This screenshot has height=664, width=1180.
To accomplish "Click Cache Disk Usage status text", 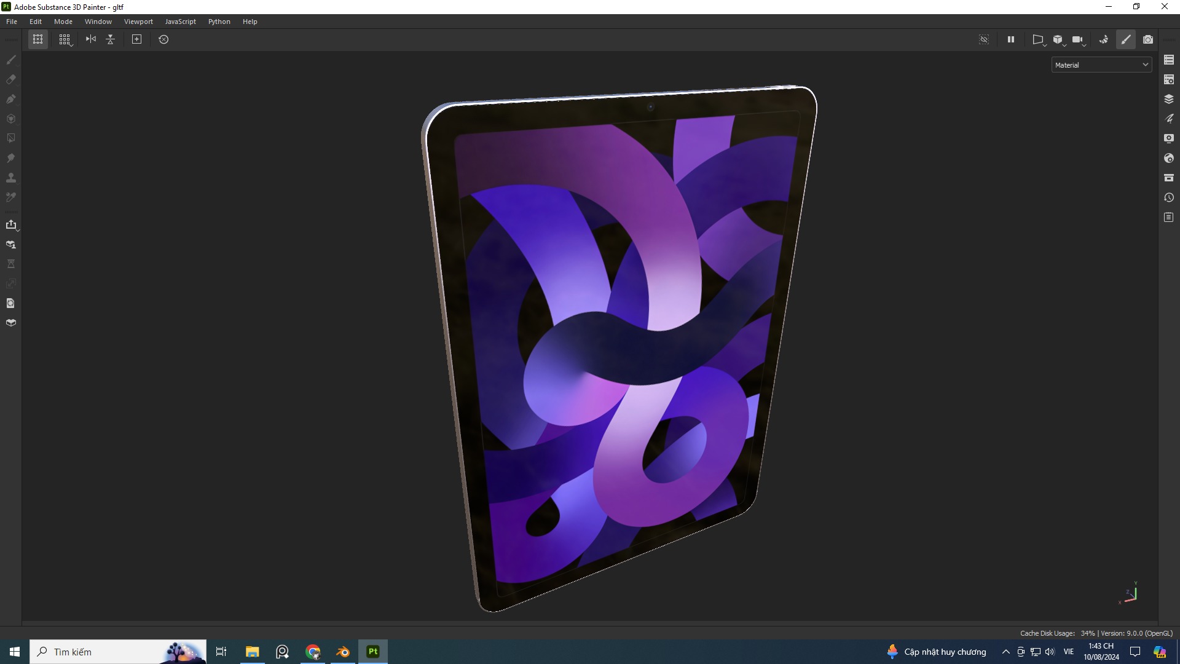I will (x=1058, y=633).
